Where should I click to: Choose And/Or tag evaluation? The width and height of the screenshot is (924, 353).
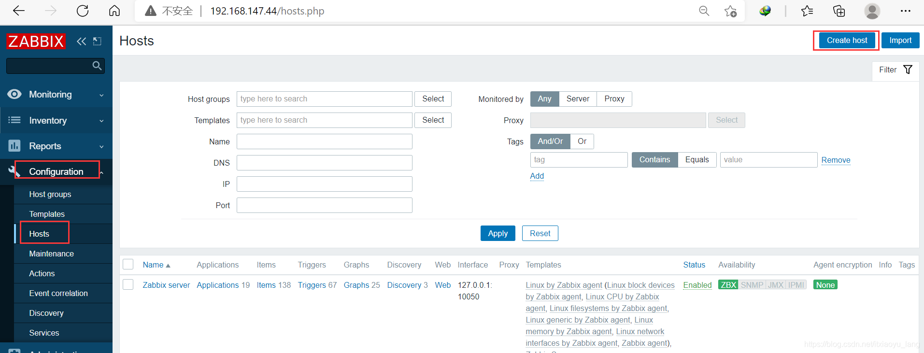550,141
